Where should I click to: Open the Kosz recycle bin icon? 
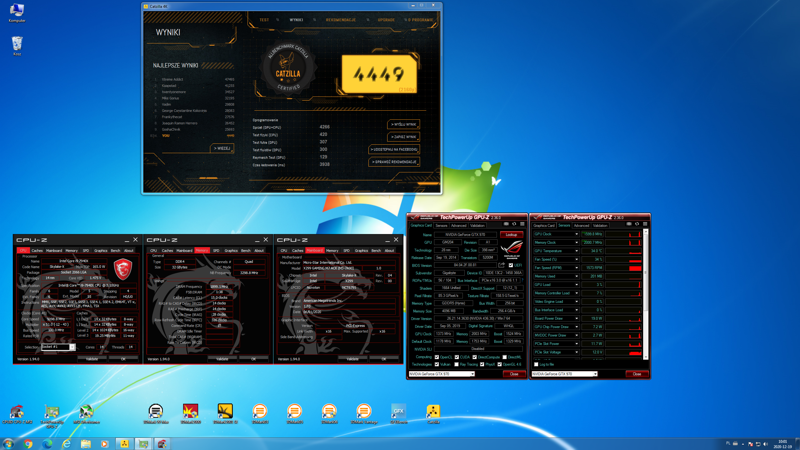[x=17, y=46]
